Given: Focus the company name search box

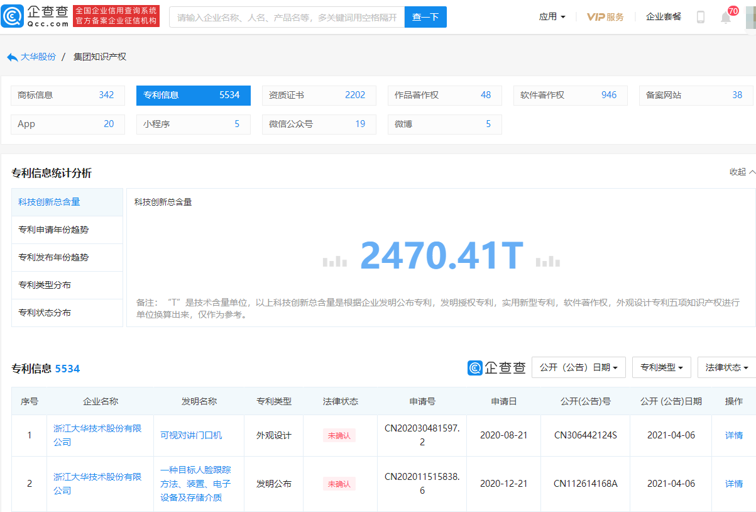Looking at the screenshot, I should point(287,17).
